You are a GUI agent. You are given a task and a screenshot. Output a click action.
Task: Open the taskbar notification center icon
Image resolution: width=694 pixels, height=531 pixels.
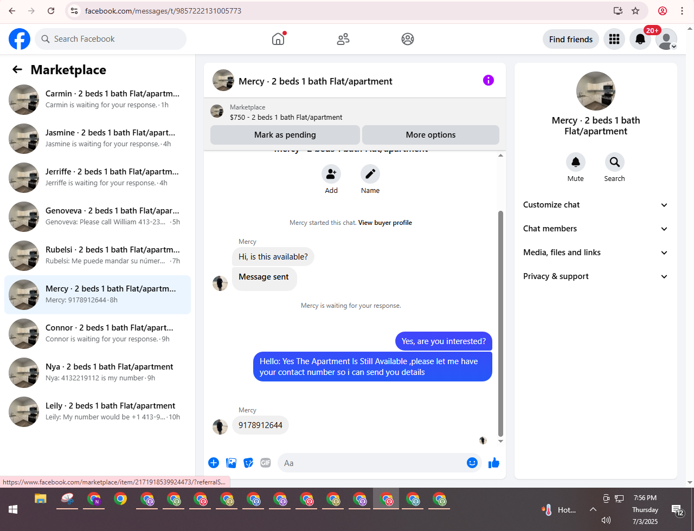pyautogui.click(x=678, y=510)
